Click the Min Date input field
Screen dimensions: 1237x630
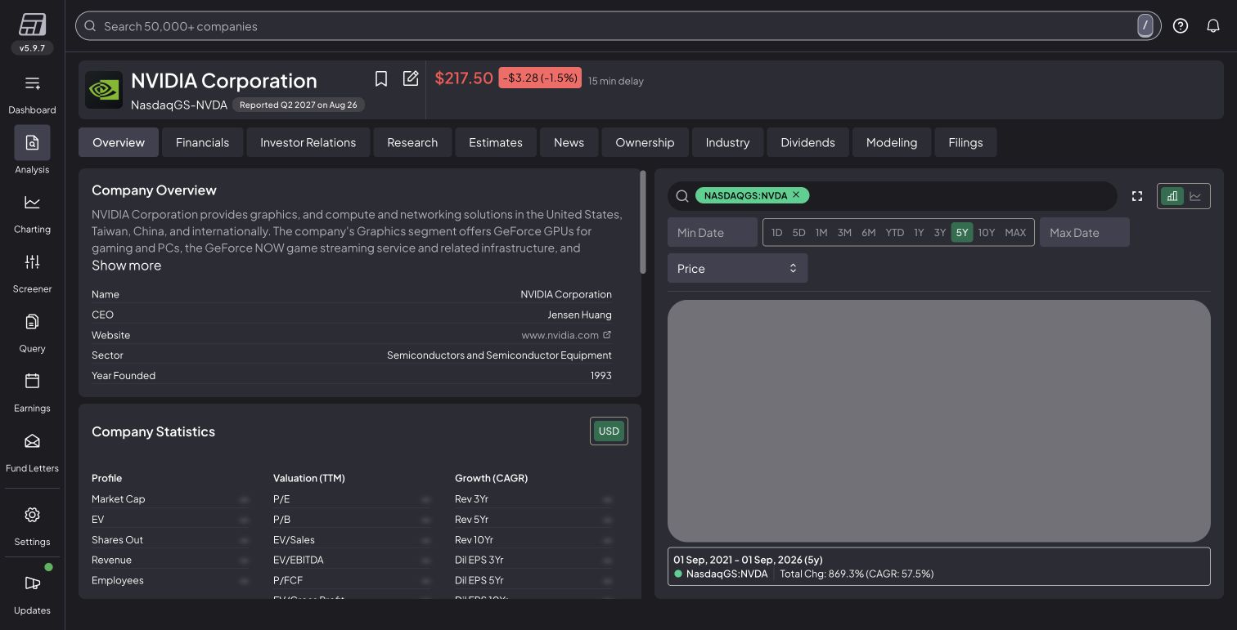(x=713, y=232)
